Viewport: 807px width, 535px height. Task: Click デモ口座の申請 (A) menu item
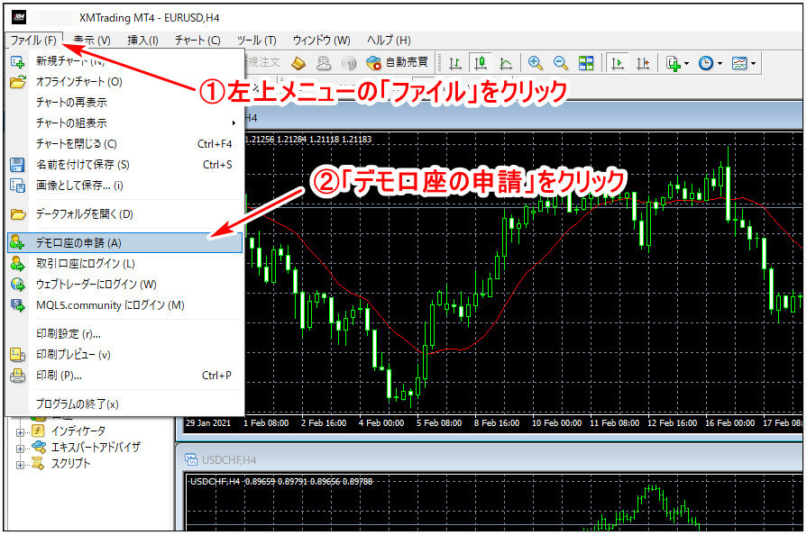(124, 242)
